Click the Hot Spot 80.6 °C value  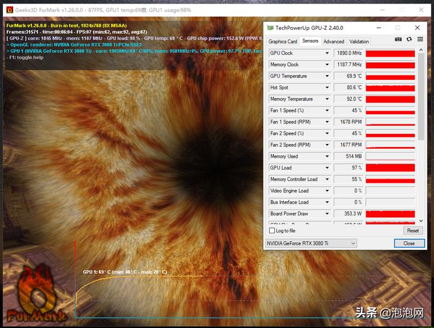click(348, 88)
